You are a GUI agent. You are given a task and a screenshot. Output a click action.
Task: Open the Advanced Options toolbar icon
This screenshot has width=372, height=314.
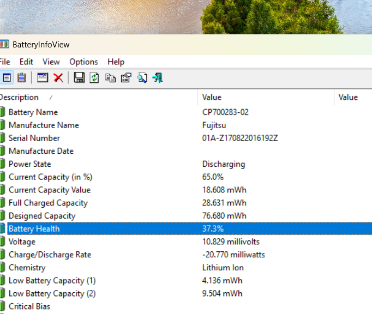coord(126,77)
